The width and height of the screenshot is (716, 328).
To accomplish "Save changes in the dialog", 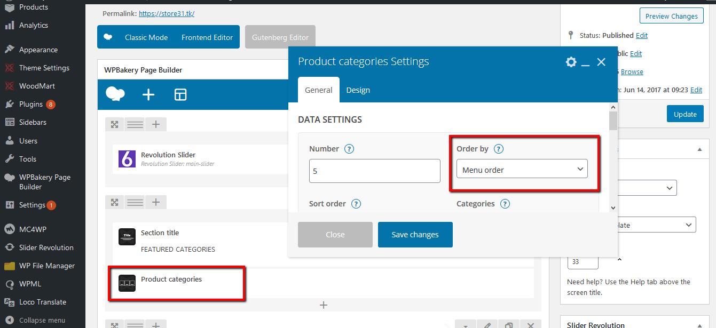I will pos(415,235).
